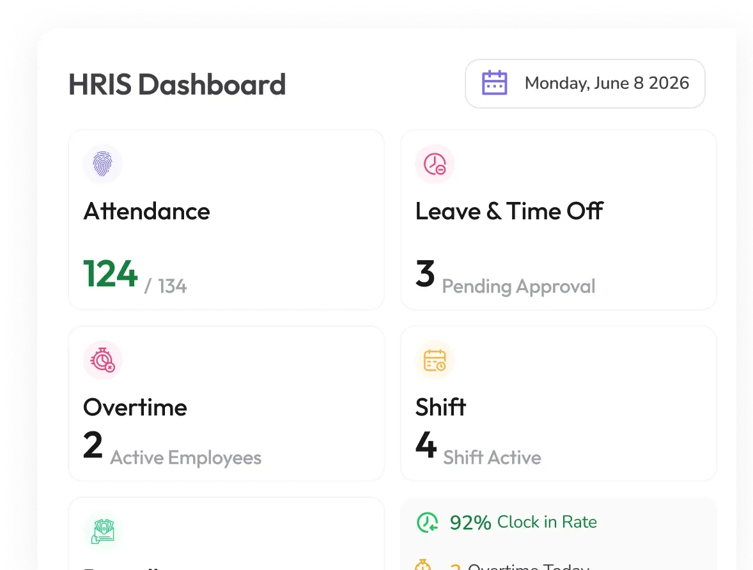
Task: Click the calendar Shift icon
Action: point(435,360)
